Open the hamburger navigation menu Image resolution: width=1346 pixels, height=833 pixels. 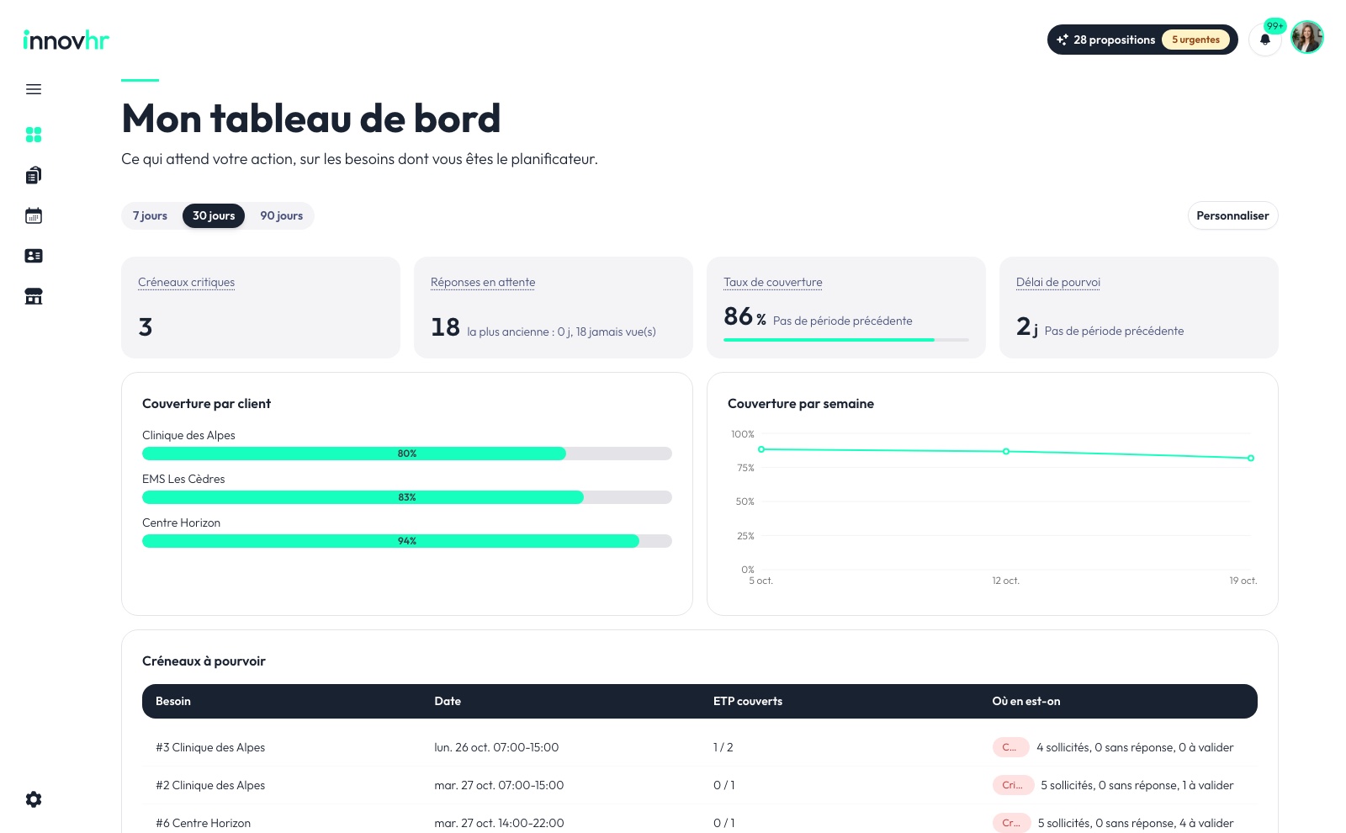(x=34, y=89)
